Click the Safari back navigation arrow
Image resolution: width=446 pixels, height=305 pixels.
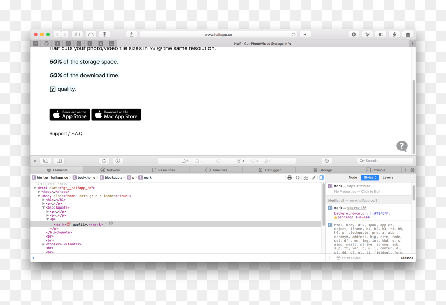(x=57, y=34)
